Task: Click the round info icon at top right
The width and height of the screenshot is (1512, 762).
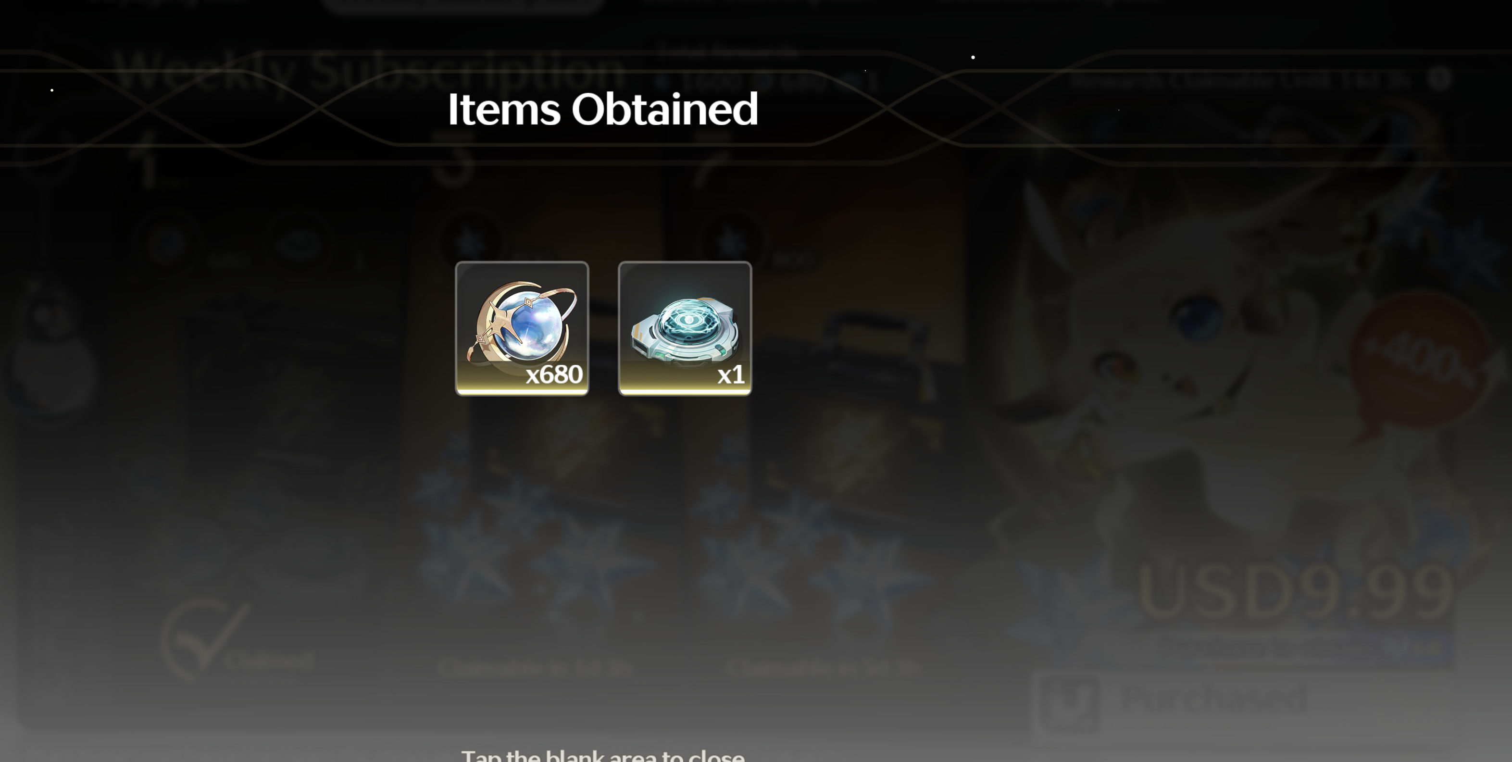Action: coord(1439,78)
